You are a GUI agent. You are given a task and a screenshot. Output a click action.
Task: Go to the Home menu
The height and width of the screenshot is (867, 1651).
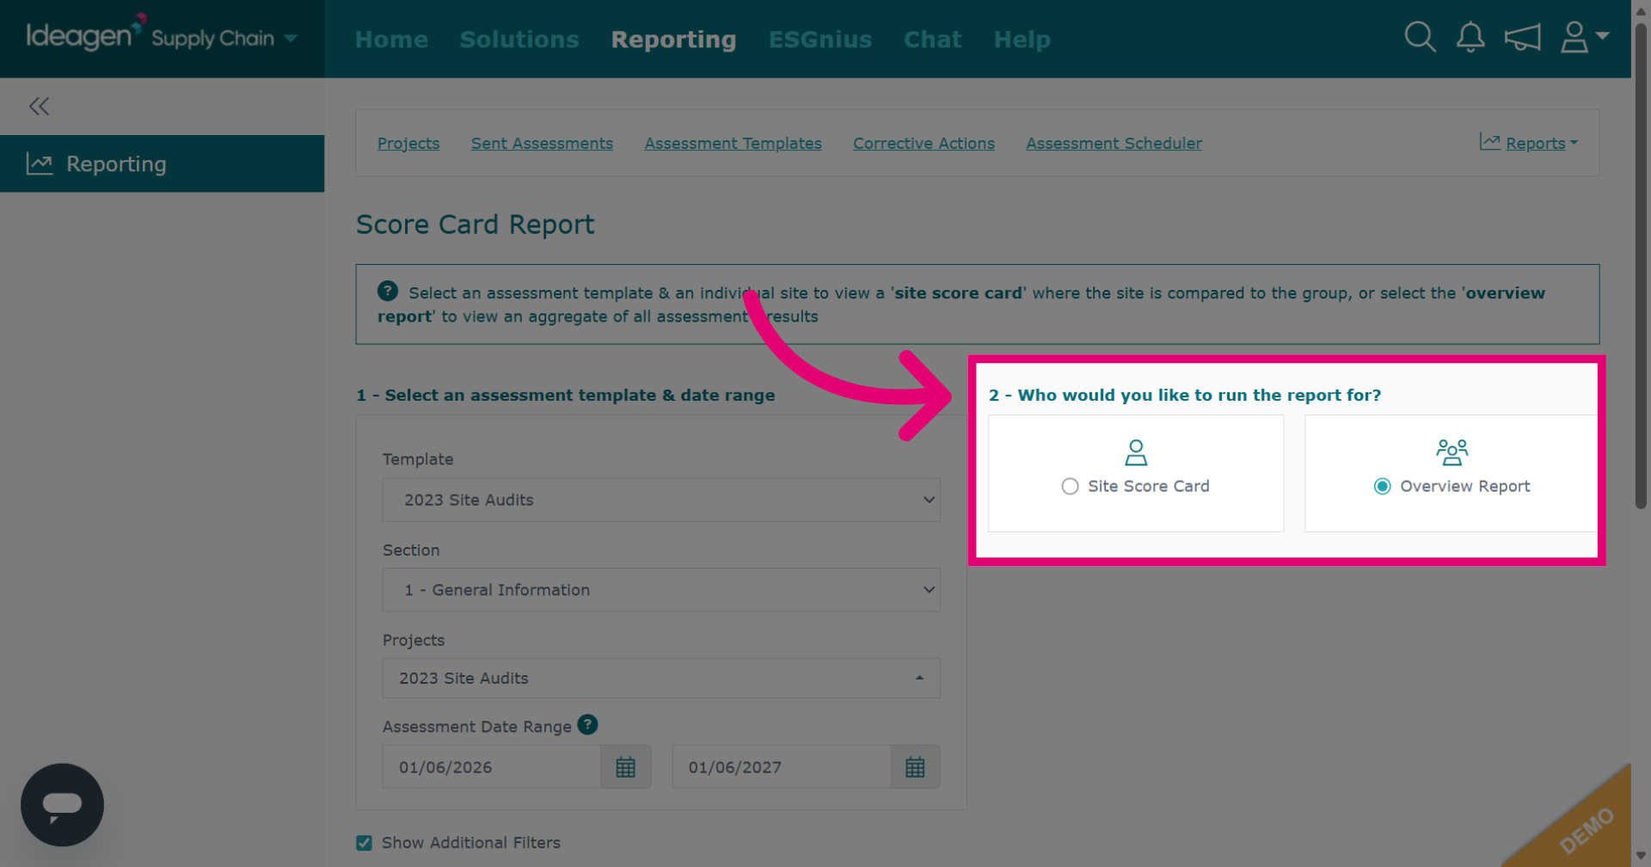(x=391, y=40)
